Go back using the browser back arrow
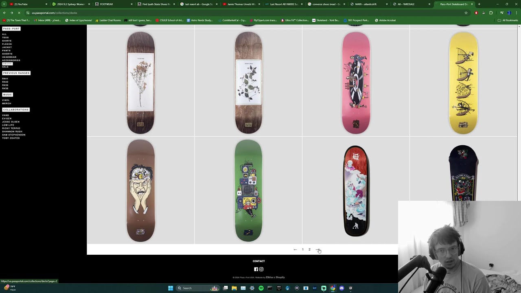 click(x=4, y=13)
